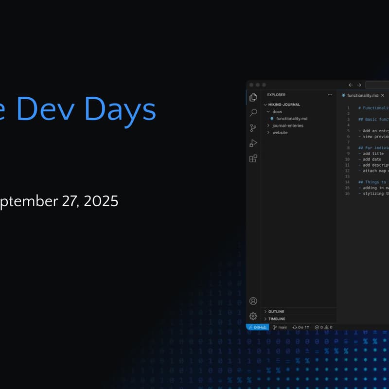Viewport: 389px width, 389px height.
Task: Click the main branch in status bar
Action: tap(280, 327)
